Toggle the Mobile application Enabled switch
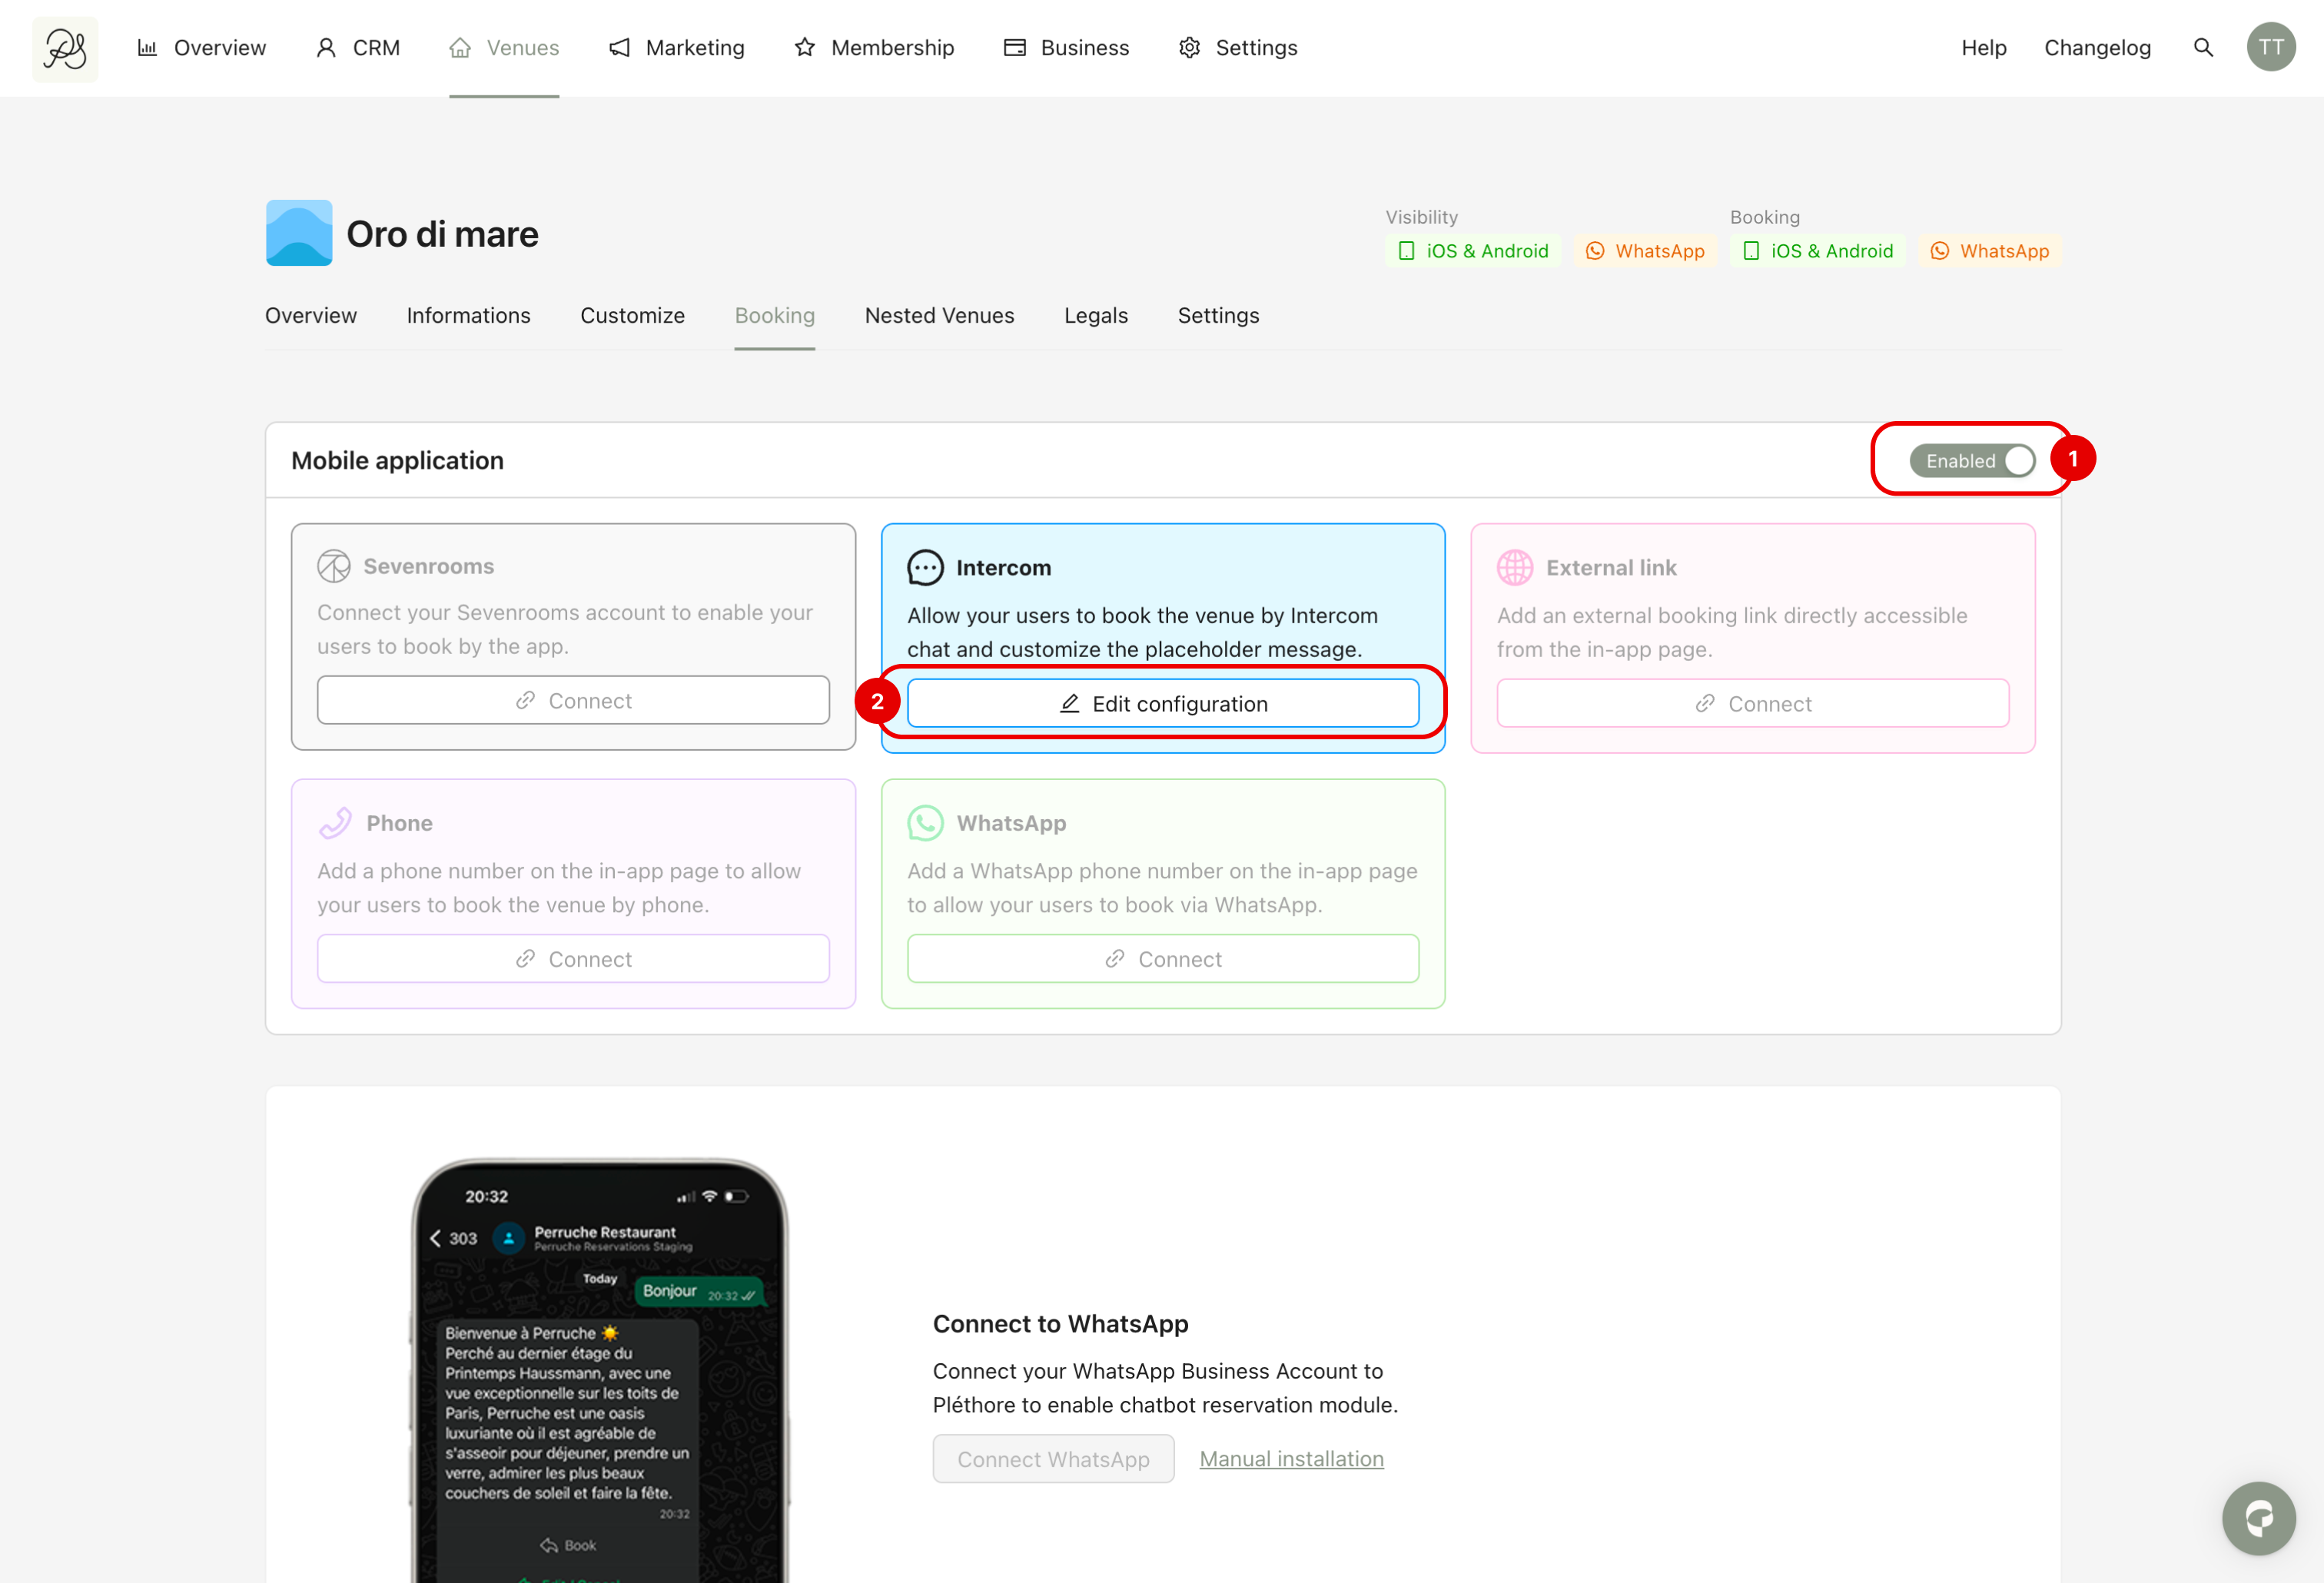Screen dimensions: 2324x1583 [1971, 460]
